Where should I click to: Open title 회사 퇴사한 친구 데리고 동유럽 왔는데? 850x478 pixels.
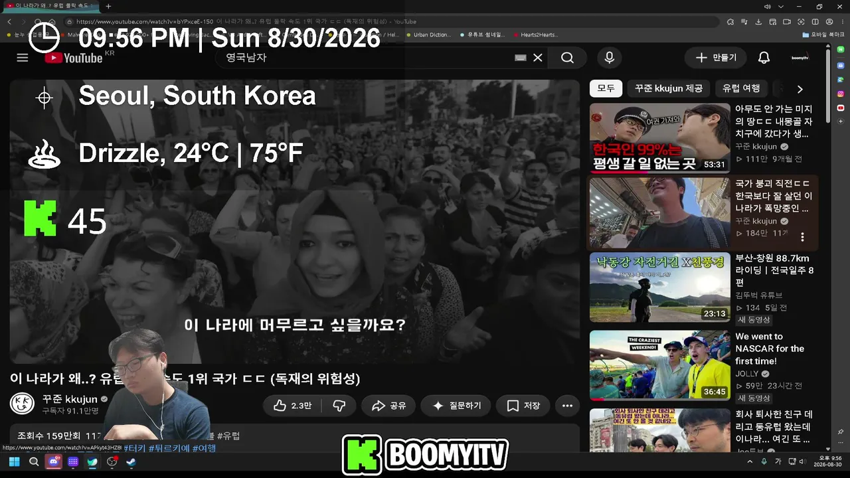774,427
